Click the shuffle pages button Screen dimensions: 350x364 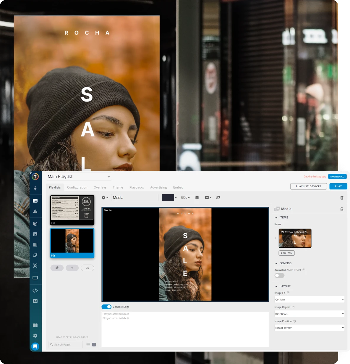(x=87, y=268)
